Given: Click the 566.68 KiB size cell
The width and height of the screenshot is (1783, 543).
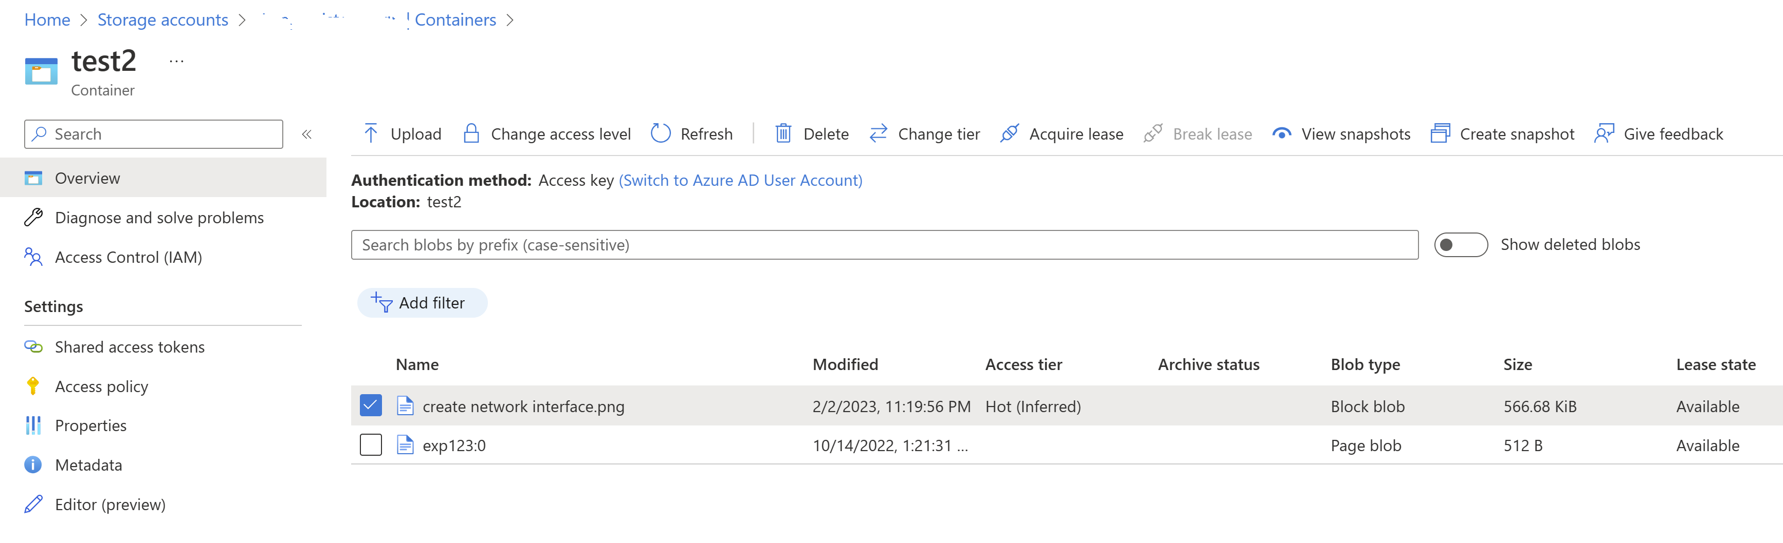Looking at the screenshot, I should (1540, 406).
